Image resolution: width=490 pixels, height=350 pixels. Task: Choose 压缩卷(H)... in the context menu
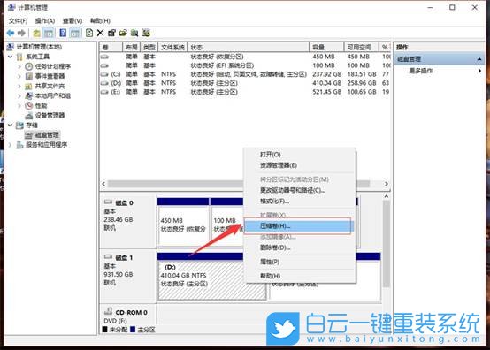coord(298,225)
